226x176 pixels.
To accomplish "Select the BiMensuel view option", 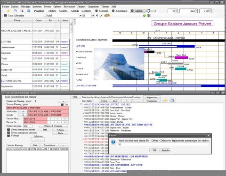I will tap(120, 11).
